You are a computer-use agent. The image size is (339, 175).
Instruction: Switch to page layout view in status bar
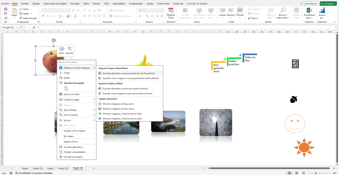[x=297, y=173]
